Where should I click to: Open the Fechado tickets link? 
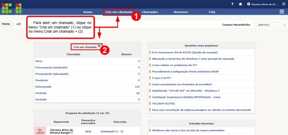(x=41, y=93)
